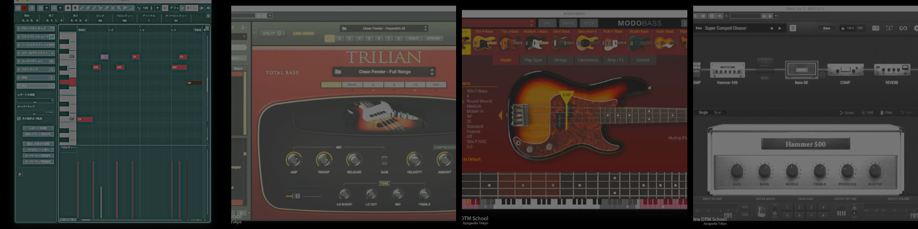Open the preset list icon next to Super Comped Cleaner

pos(793,28)
